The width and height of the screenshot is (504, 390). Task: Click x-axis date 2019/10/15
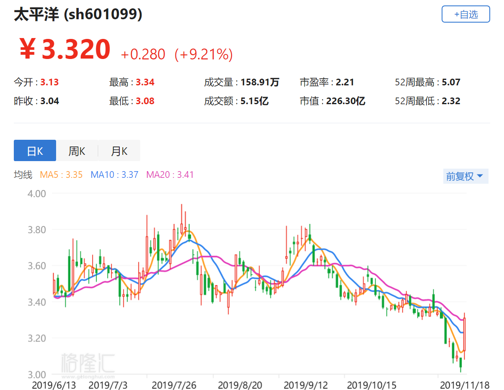(x=372, y=384)
